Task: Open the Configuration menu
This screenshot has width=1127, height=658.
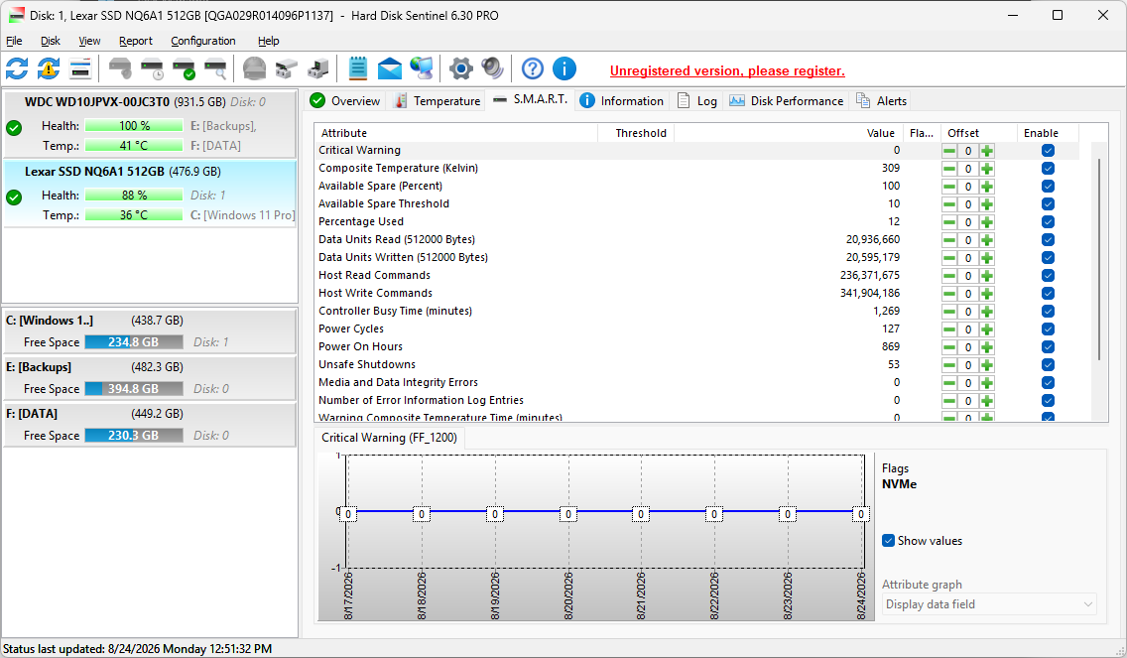Action: [203, 41]
